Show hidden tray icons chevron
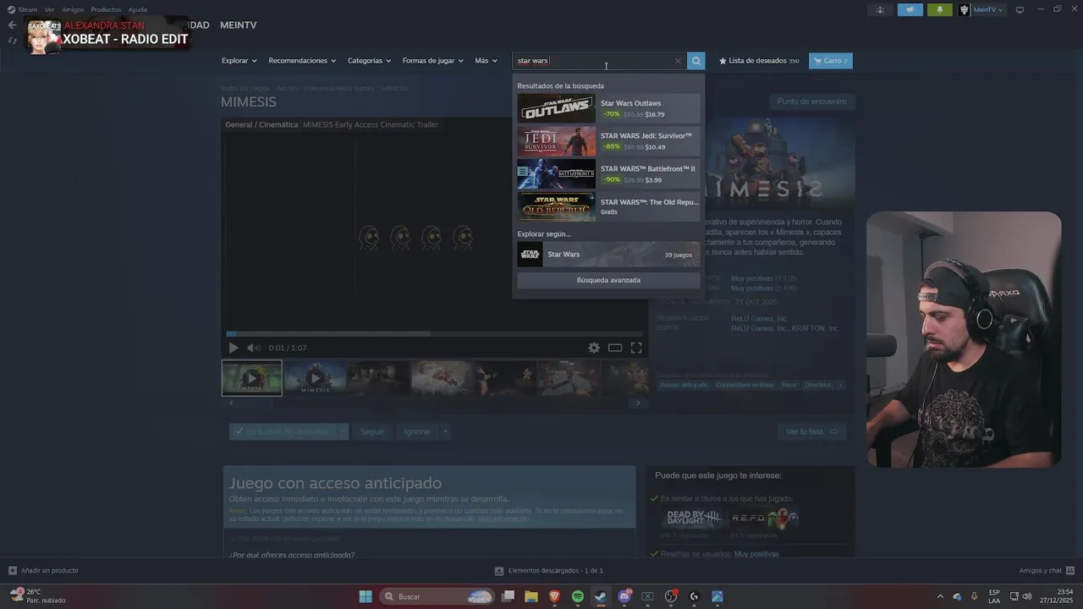Image resolution: width=1083 pixels, height=609 pixels. pyautogui.click(x=940, y=596)
